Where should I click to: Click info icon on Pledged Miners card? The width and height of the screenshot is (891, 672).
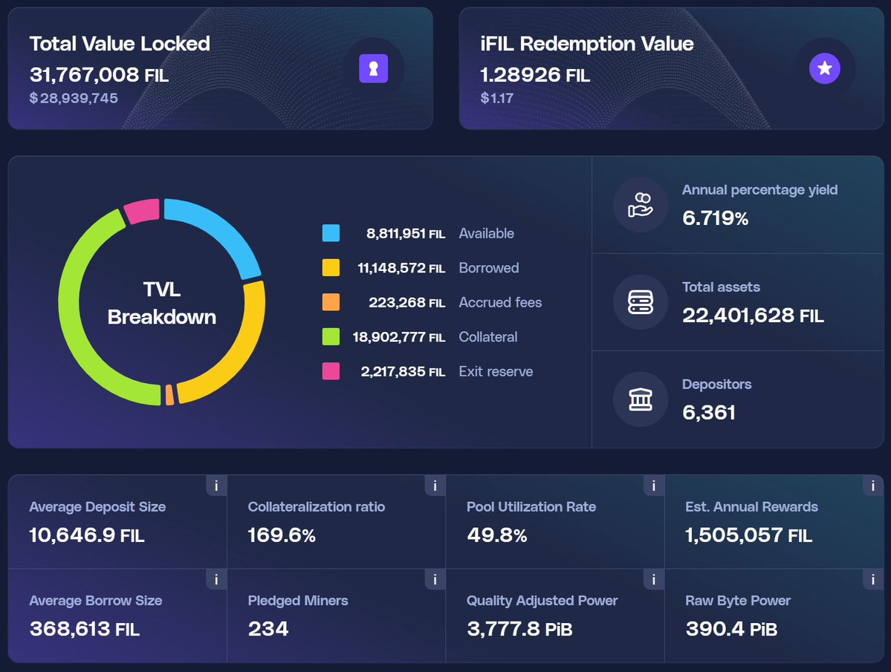(x=435, y=579)
